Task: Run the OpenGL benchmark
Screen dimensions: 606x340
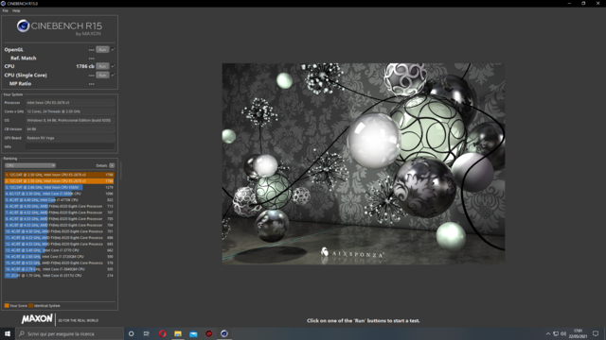Action: click(x=102, y=50)
